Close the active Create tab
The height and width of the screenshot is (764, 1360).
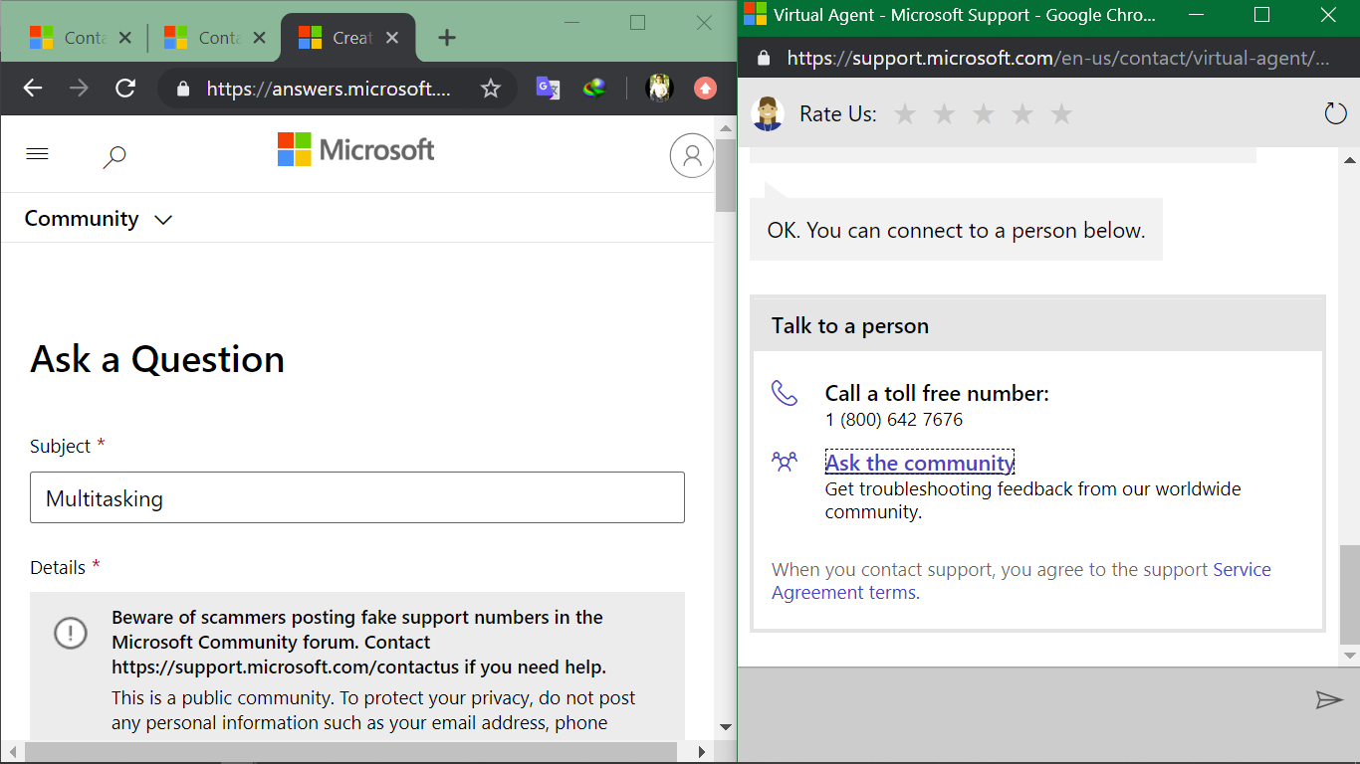click(x=392, y=38)
